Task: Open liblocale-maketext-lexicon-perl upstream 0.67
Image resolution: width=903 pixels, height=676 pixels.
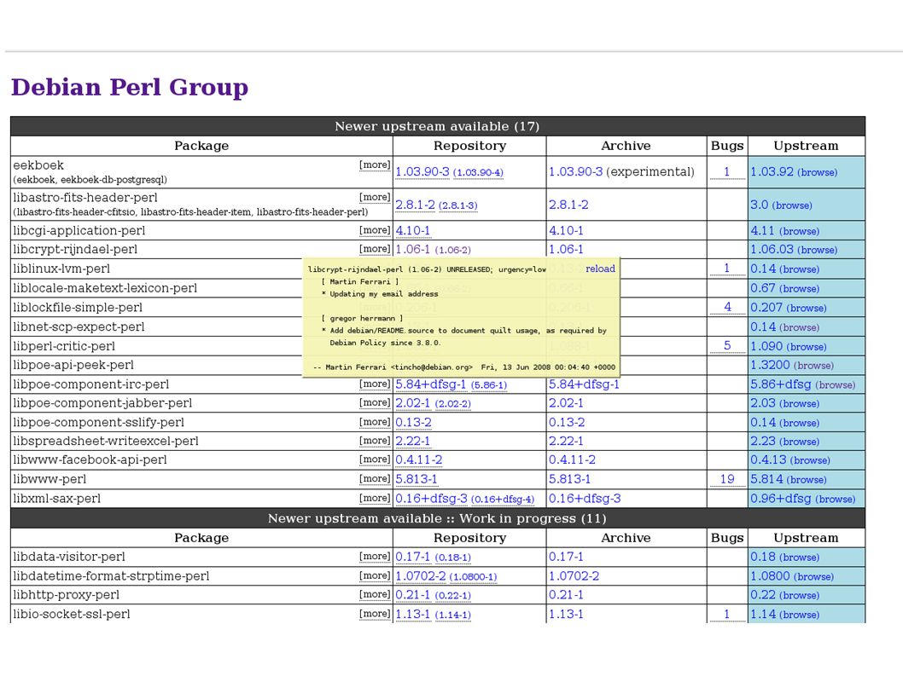Action: 763,288
